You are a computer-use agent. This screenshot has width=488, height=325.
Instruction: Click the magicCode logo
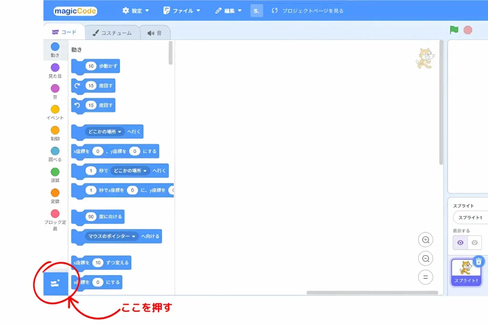pyautogui.click(x=75, y=11)
